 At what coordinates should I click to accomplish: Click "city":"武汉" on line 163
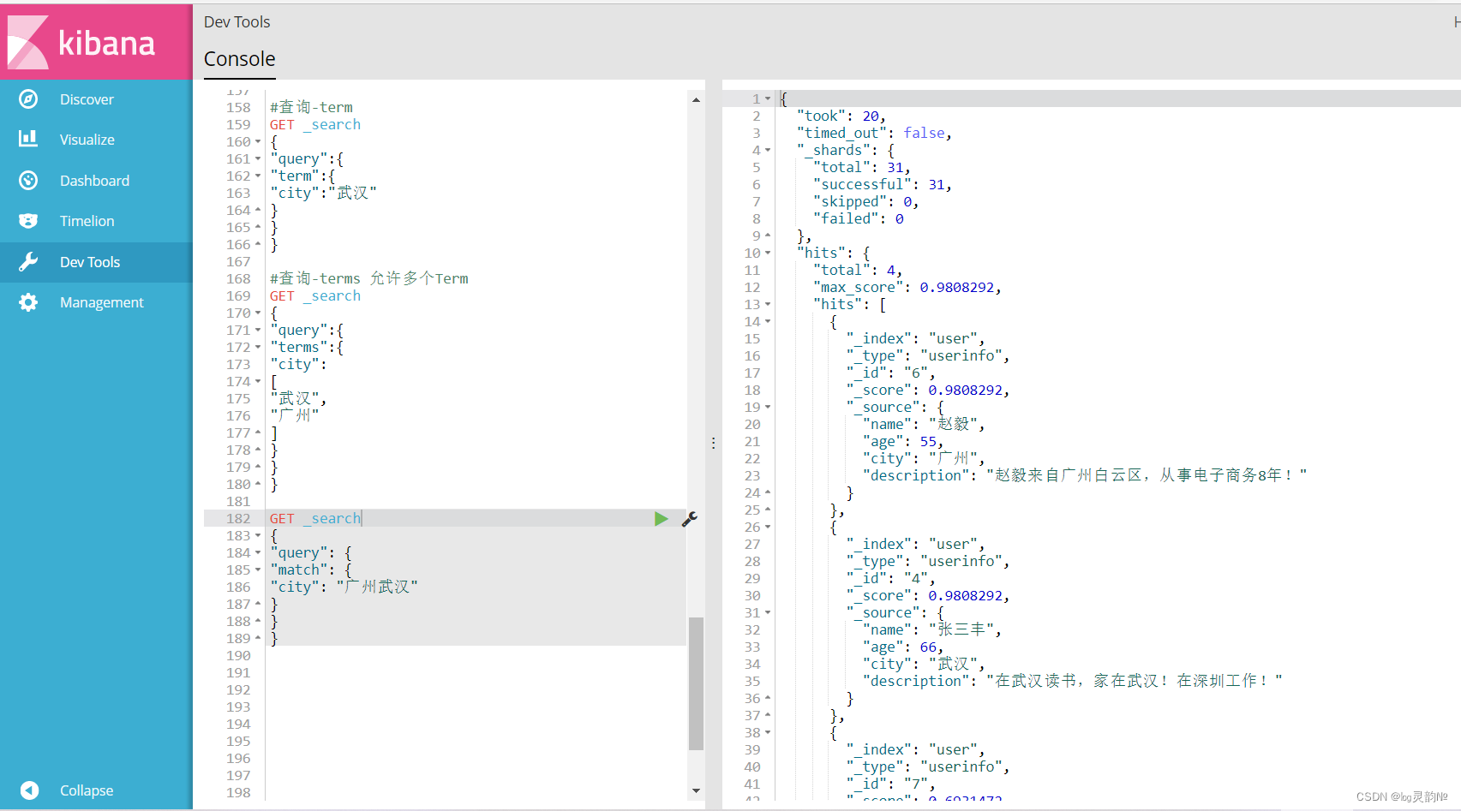pos(324,193)
